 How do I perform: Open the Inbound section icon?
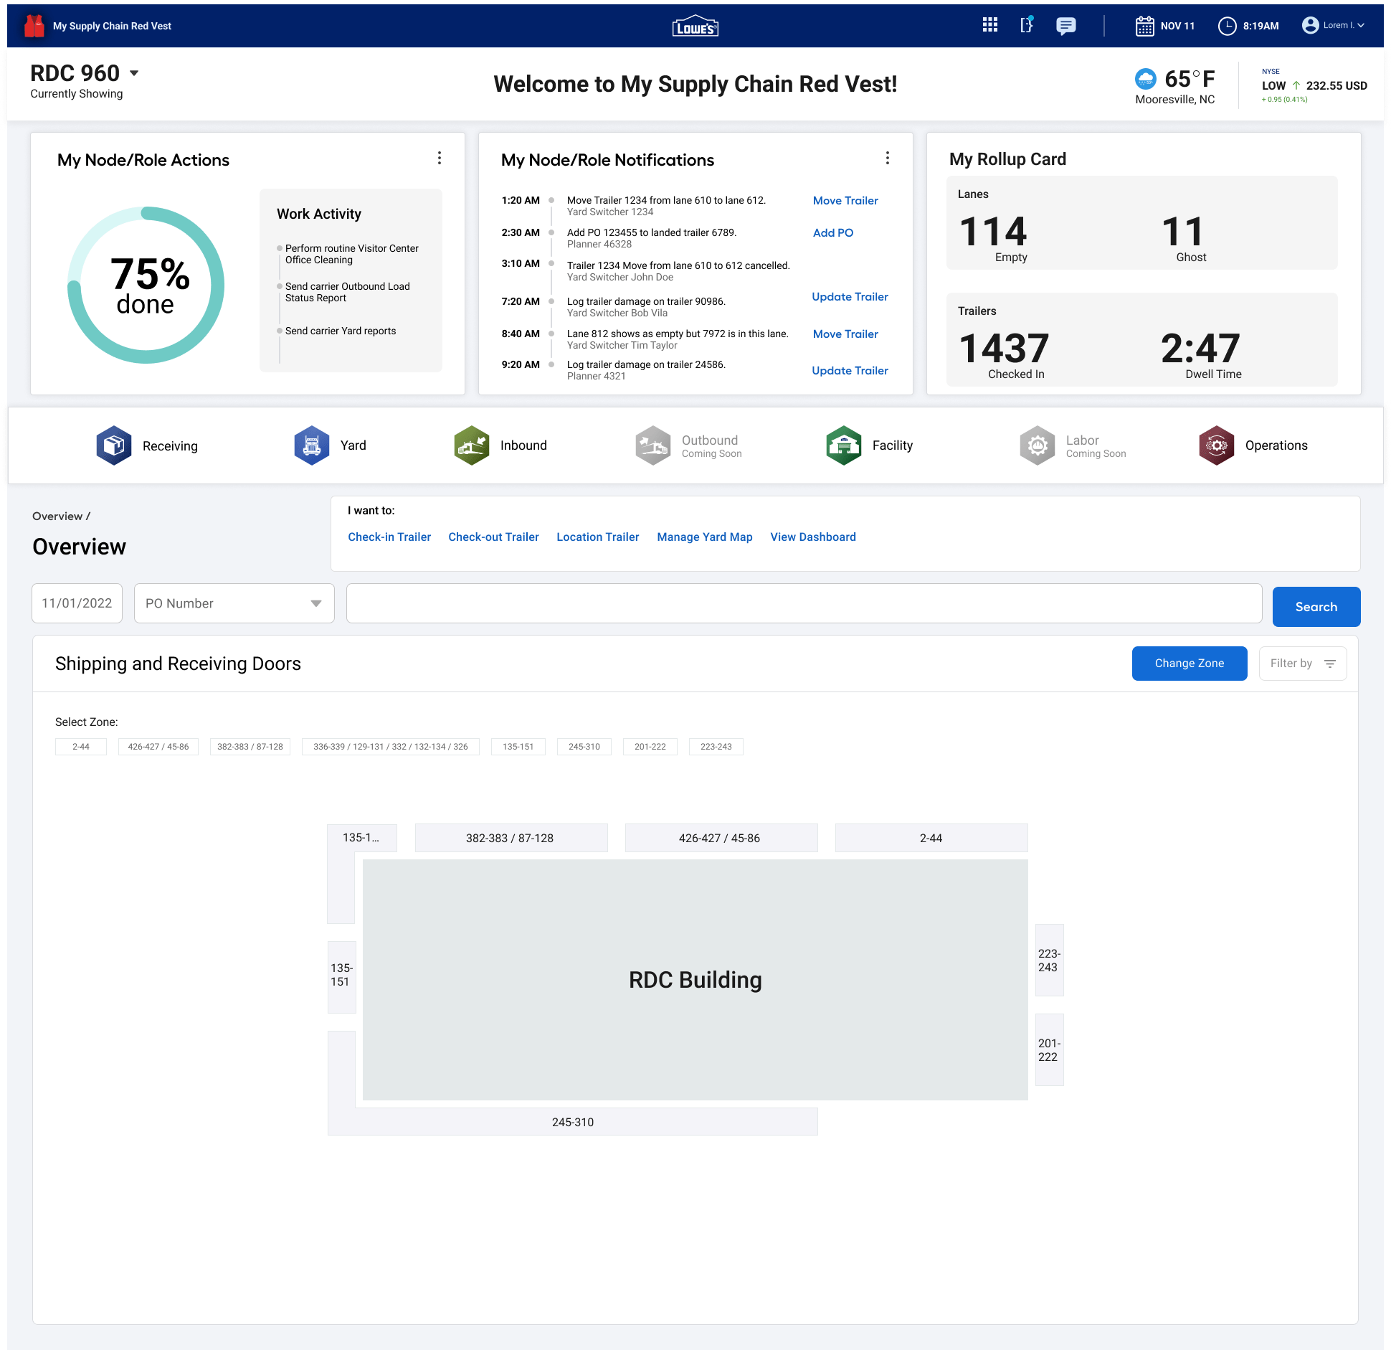(x=471, y=445)
